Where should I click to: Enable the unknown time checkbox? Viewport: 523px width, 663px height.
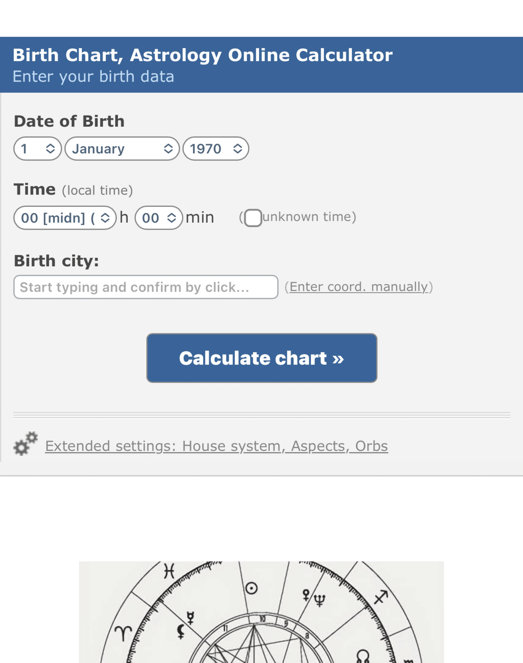coord(253,218)
